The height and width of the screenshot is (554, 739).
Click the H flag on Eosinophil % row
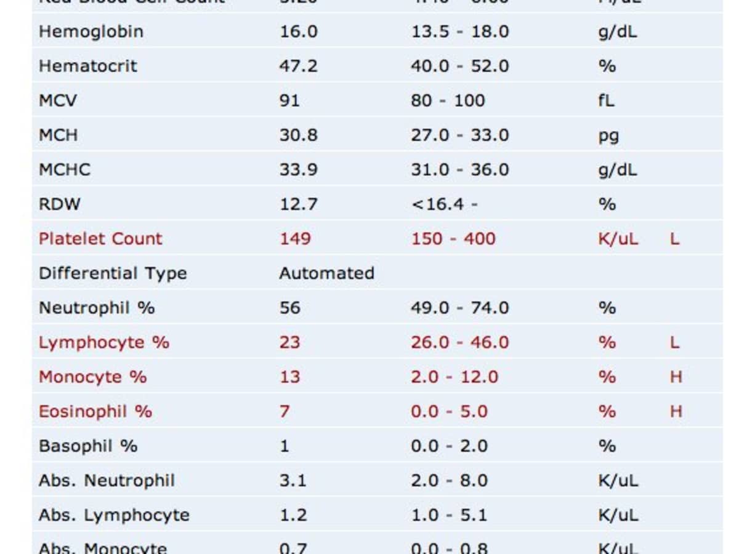(676, 411)
